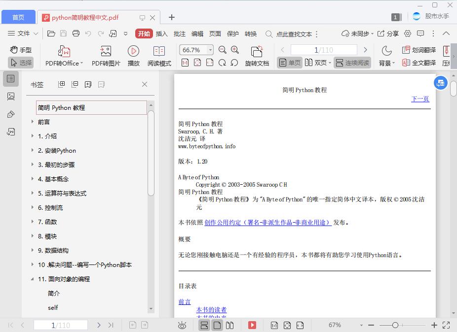
Task: Enter 阅读模式 reading mode
Action: click(x=159, y=54)
